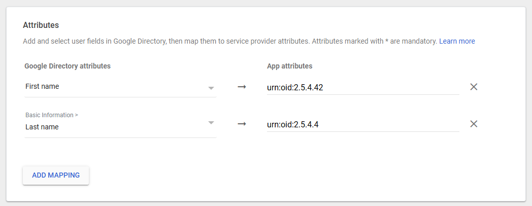Expand the Last name dropdown arrow

(x=211, y=123)
